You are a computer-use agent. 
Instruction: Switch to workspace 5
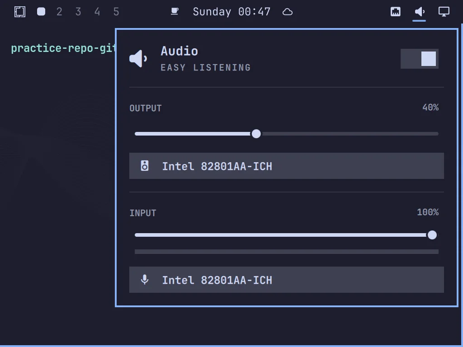pyautogui.click(x=116, y=12)
